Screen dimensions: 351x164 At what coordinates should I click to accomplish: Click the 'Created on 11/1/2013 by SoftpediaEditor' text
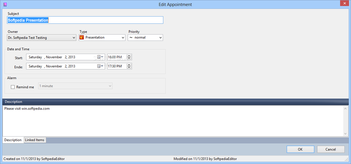[x=34, y=159]
